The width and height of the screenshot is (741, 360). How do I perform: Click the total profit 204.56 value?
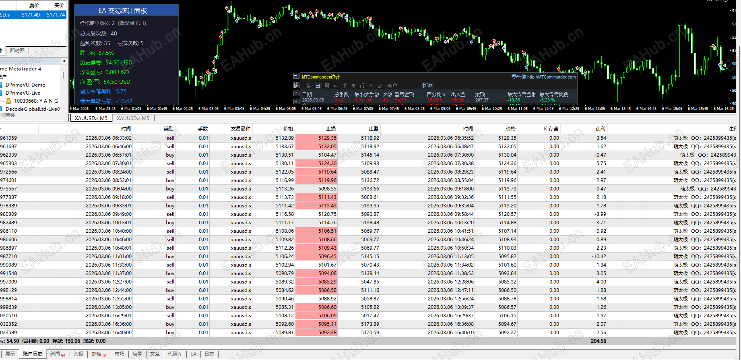599,341
